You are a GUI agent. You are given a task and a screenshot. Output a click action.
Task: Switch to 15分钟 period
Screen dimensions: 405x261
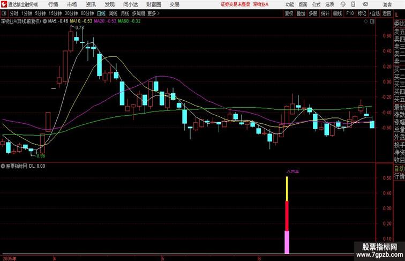click(x=55, y=13)
